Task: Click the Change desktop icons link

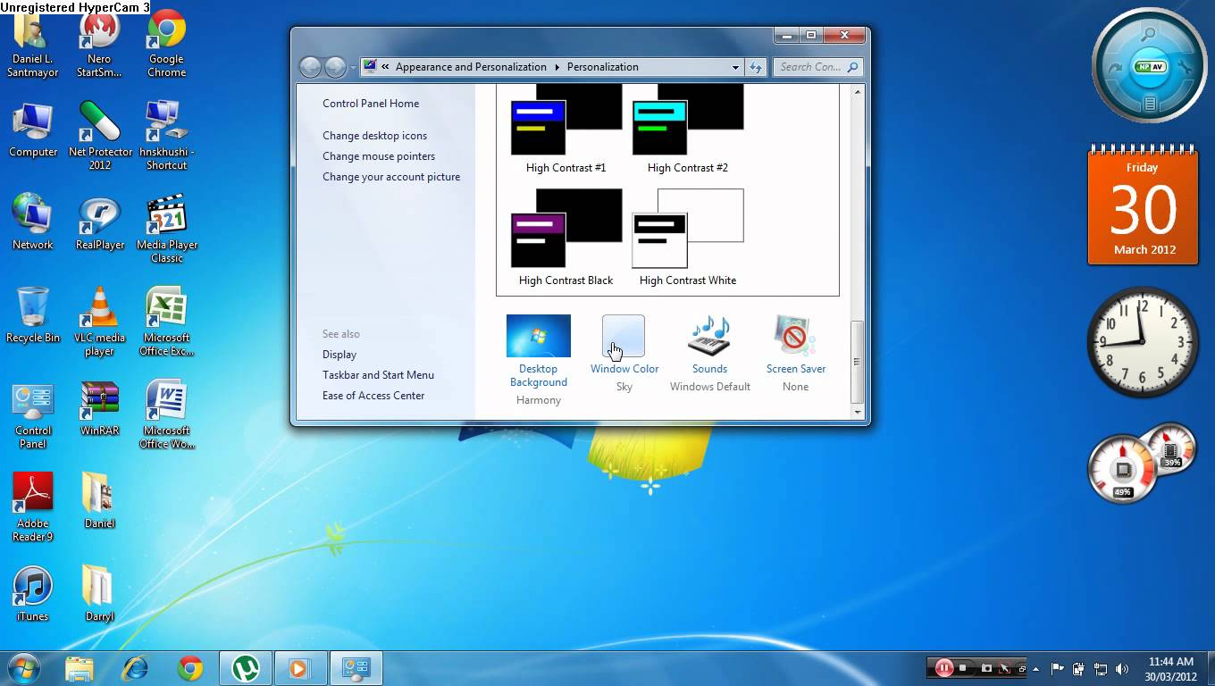Action: click(x=374, y=135)
